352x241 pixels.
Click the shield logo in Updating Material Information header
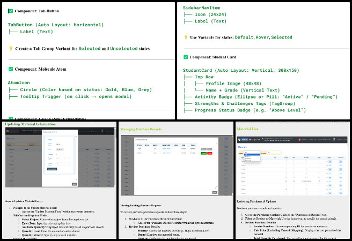8,131
